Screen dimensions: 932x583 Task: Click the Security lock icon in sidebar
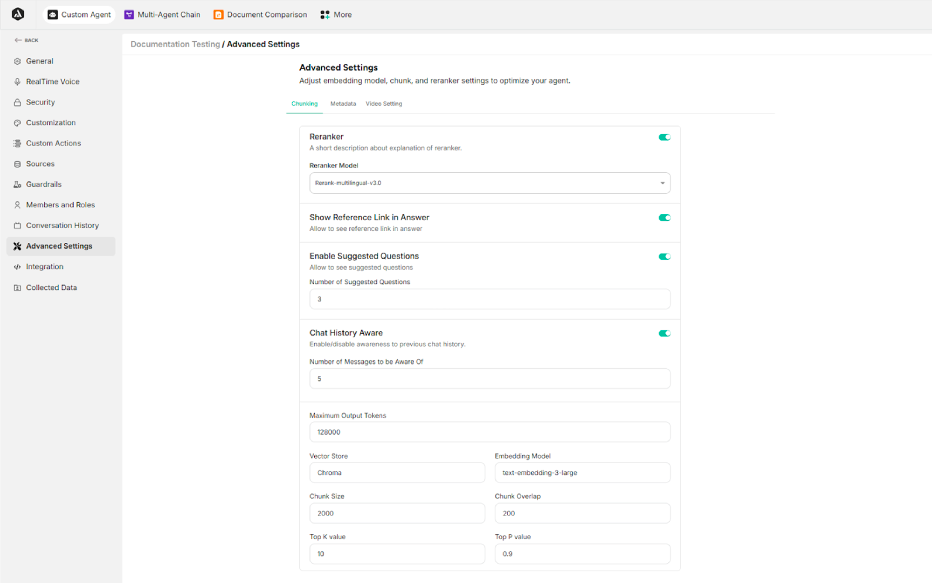pyautogui.click(x=17, y=102)
